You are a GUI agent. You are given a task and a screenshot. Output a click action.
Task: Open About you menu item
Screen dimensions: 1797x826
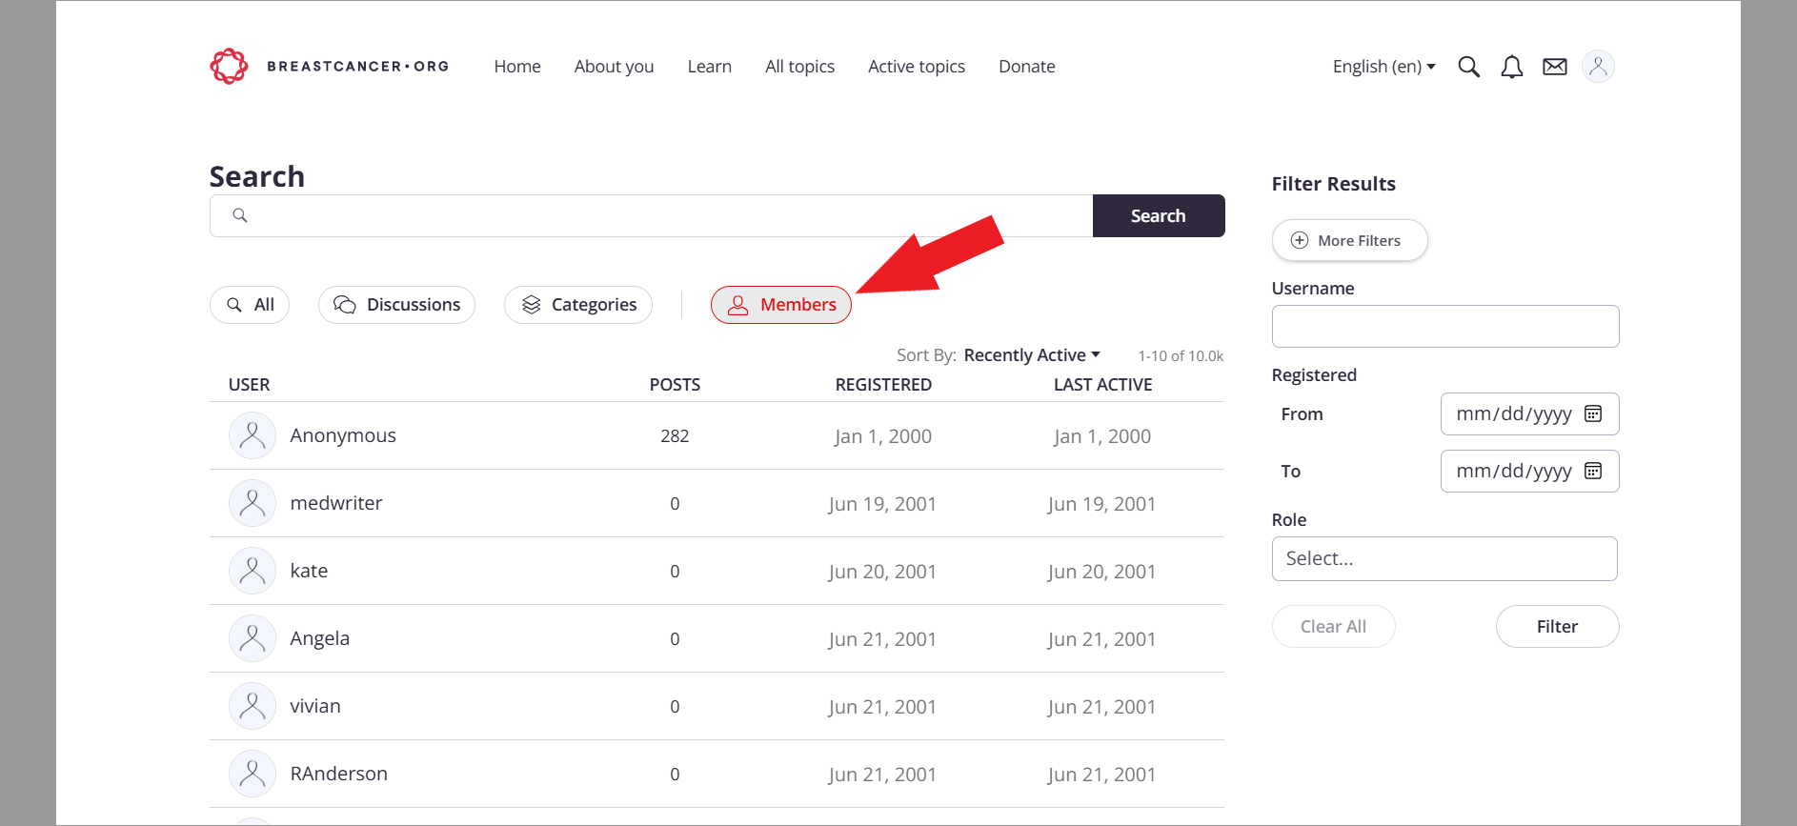pyautogui.click(x=614, y=67)
